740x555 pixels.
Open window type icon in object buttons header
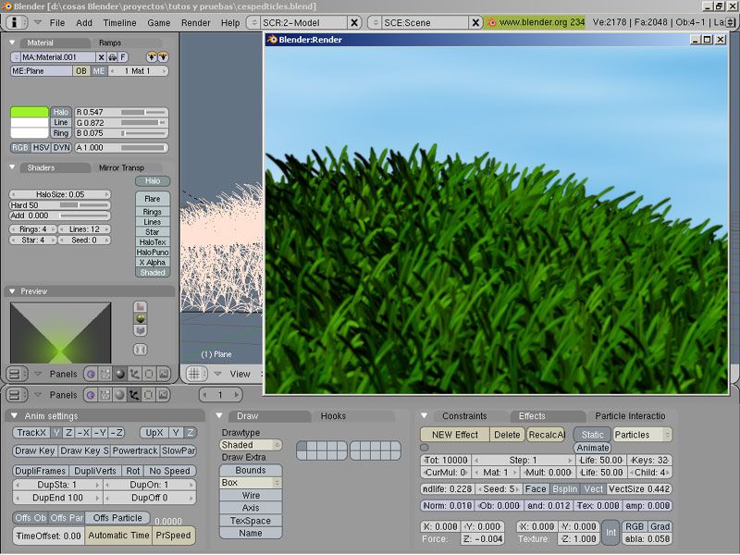point(17,395)
